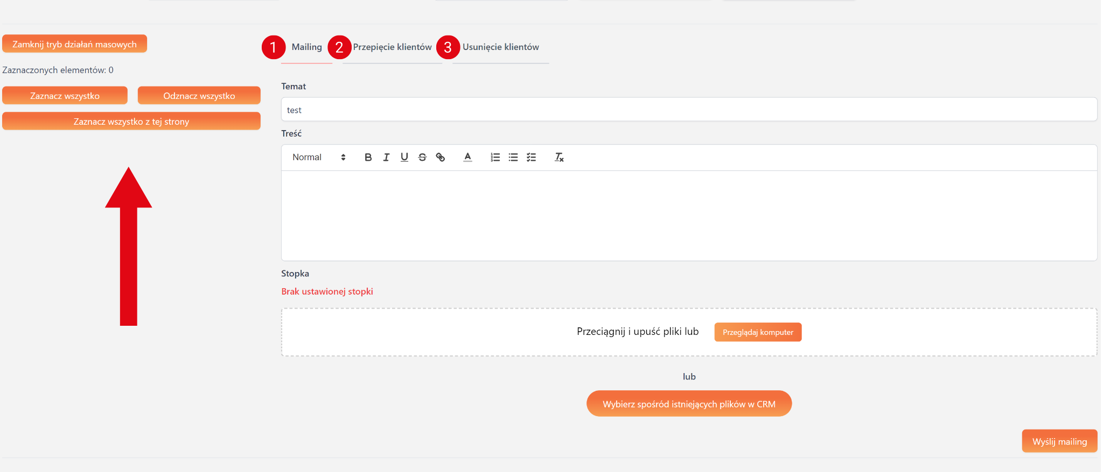
Task: Open the text color picker
Action: pos(467,158)
